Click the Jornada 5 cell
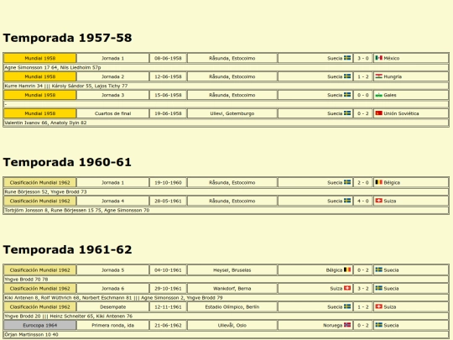 [x=112, y=270]
